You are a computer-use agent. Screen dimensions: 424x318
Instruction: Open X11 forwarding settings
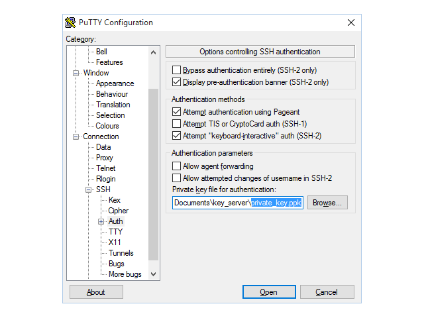115,242
